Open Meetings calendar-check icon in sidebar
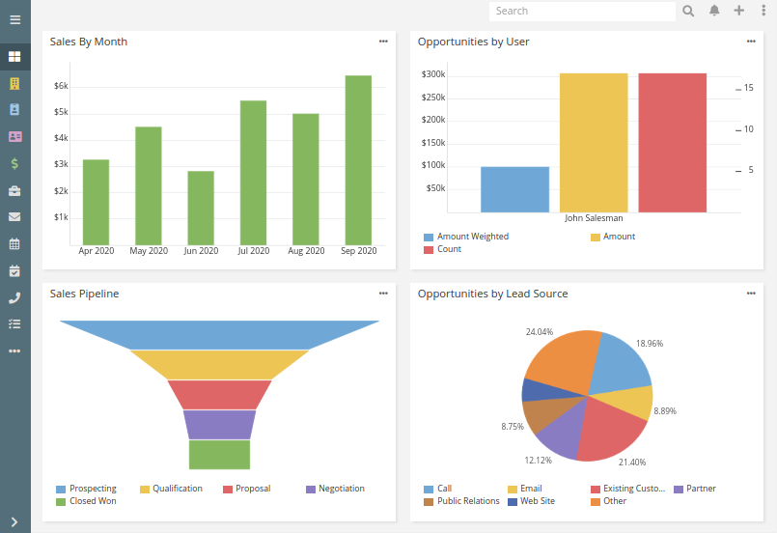Image resolution: width=777 pixels, height=533 pixels. point(14,270)
